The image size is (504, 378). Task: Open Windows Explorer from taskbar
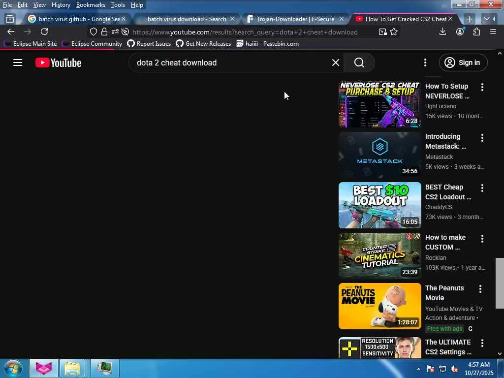[x=72, y=368]
